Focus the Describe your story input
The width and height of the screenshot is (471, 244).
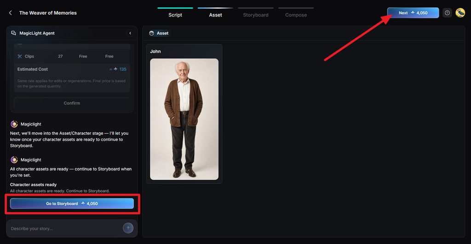coord(64,228)
